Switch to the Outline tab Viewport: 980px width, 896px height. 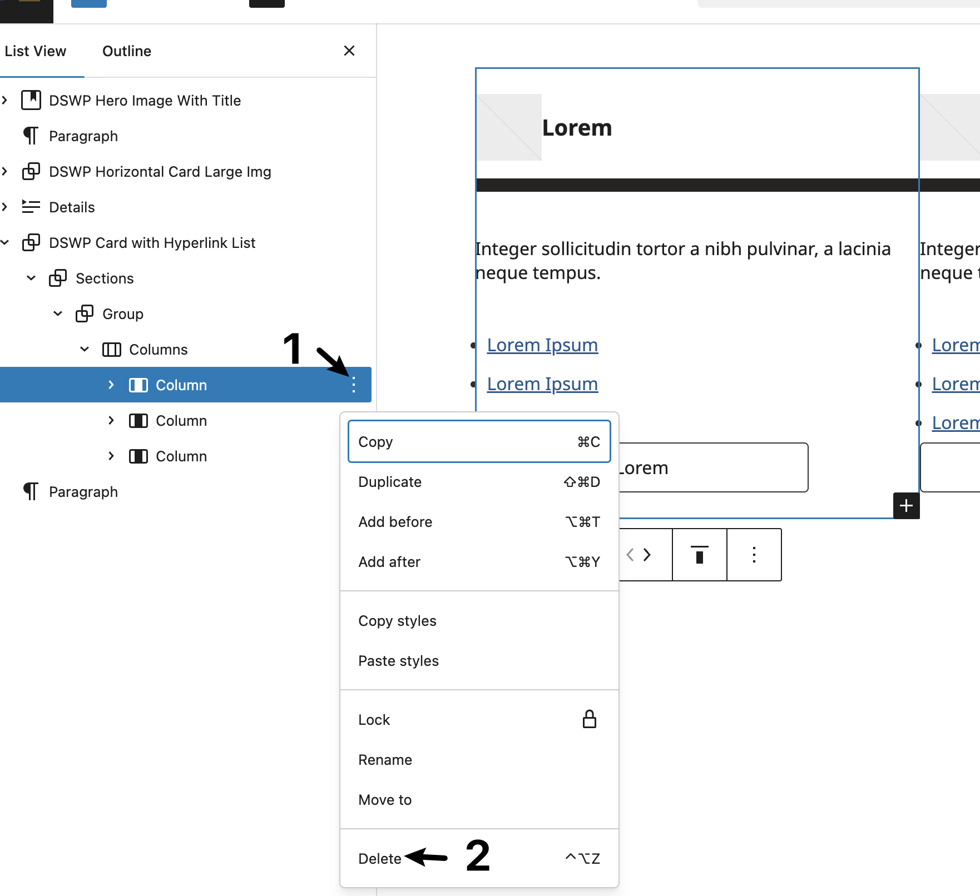127,51
